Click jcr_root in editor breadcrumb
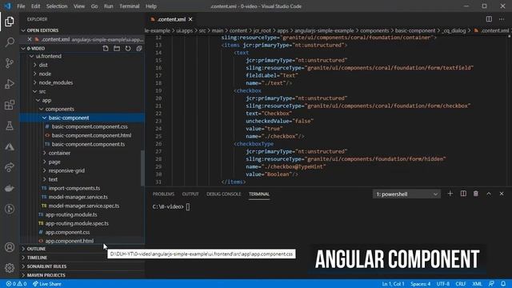 262,30
